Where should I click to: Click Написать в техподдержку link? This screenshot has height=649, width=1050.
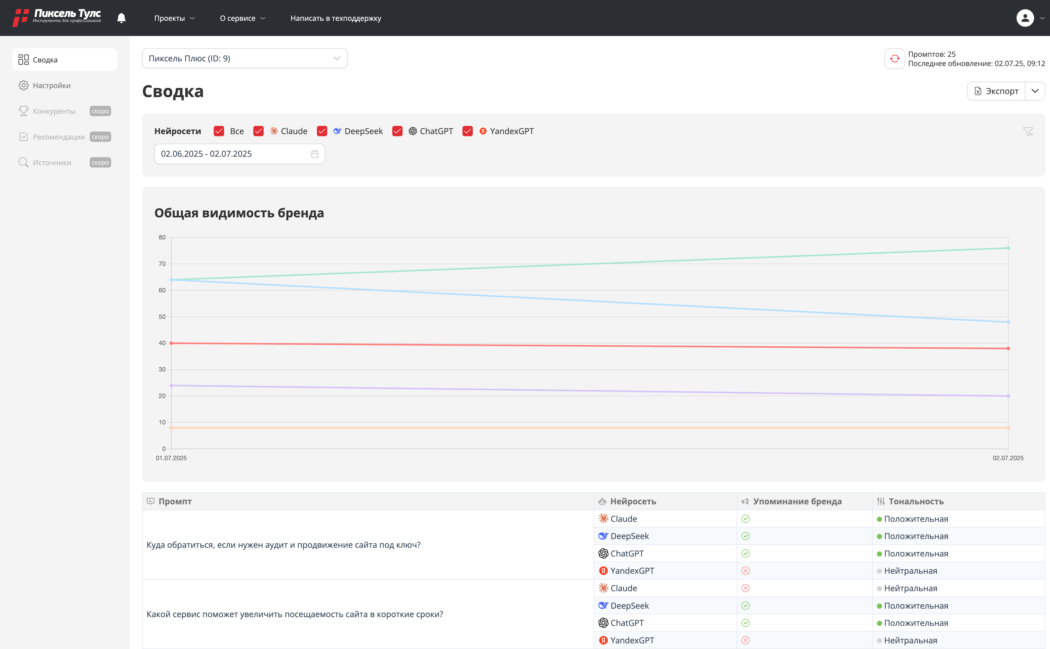[x=335, y=18]
